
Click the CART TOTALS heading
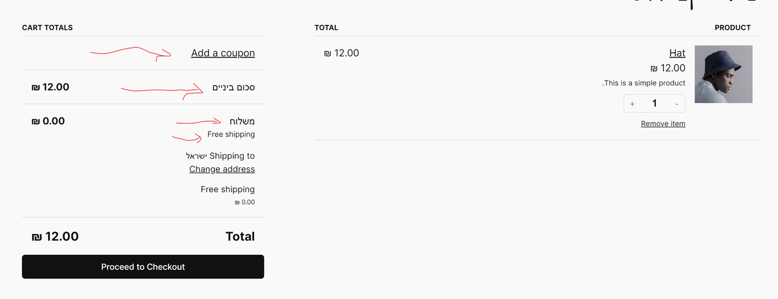(47, 28)
